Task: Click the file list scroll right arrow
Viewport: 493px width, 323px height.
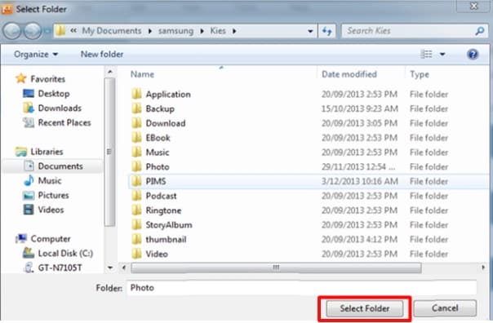Action: point(483,268)
